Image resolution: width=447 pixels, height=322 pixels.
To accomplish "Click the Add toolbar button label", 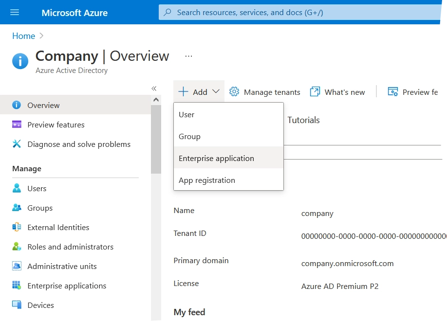I will 200,92.
